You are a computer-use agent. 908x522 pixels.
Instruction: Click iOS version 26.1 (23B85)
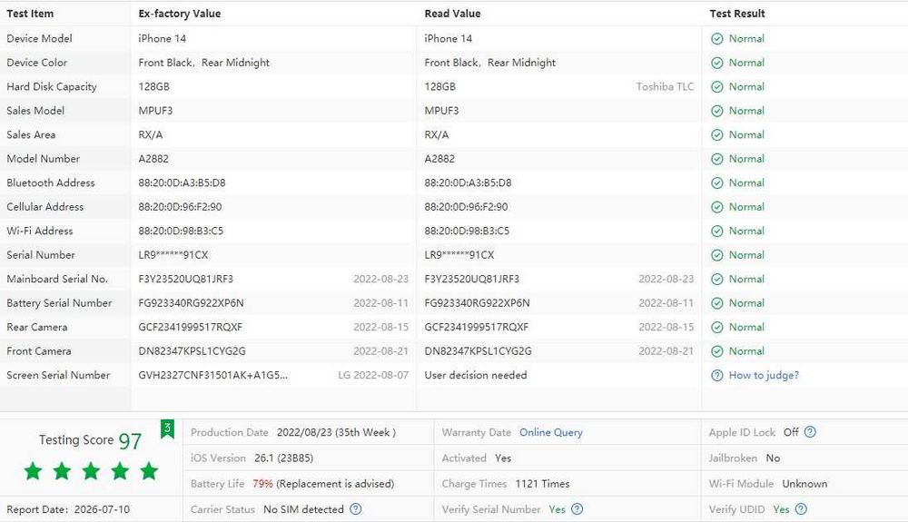[x=283, y=458]
